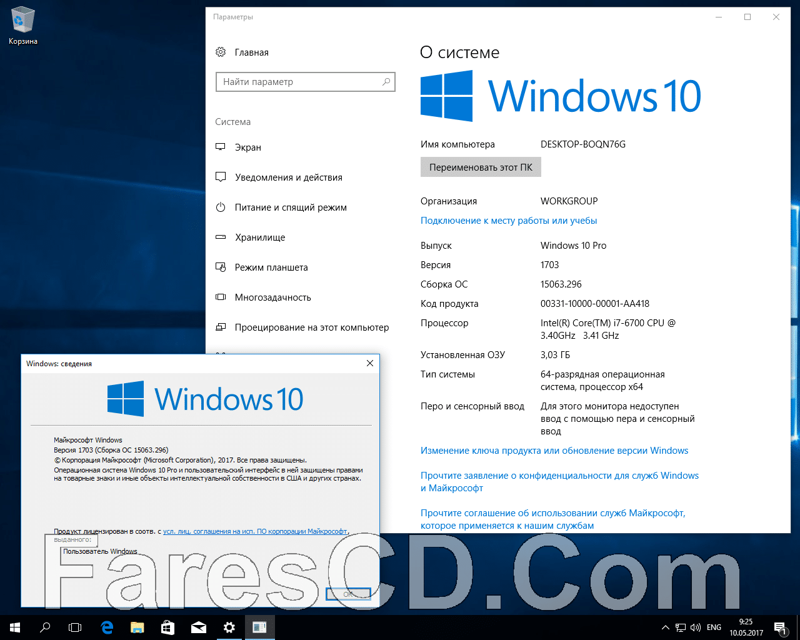Open Task View on taskbar
This screenshot has width=800, height=640.
pos(75,627)
